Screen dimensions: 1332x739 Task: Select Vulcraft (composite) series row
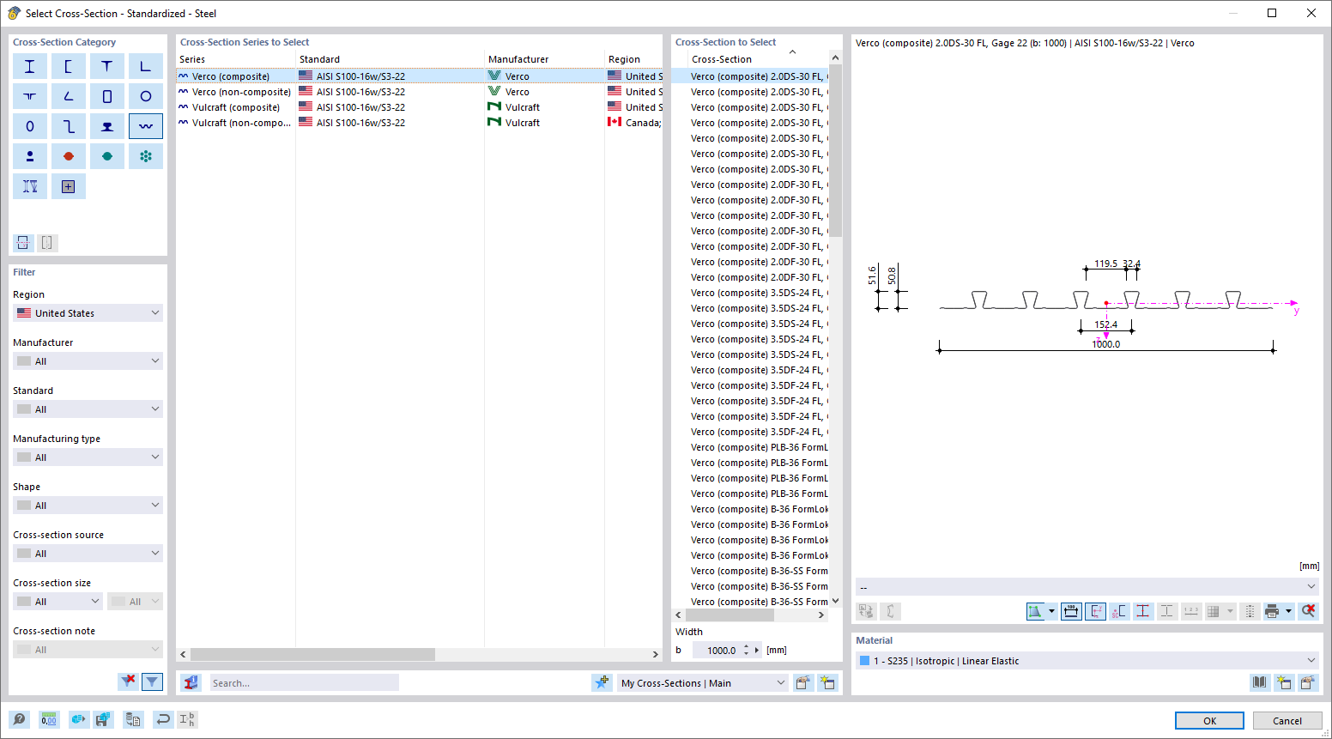419,107
